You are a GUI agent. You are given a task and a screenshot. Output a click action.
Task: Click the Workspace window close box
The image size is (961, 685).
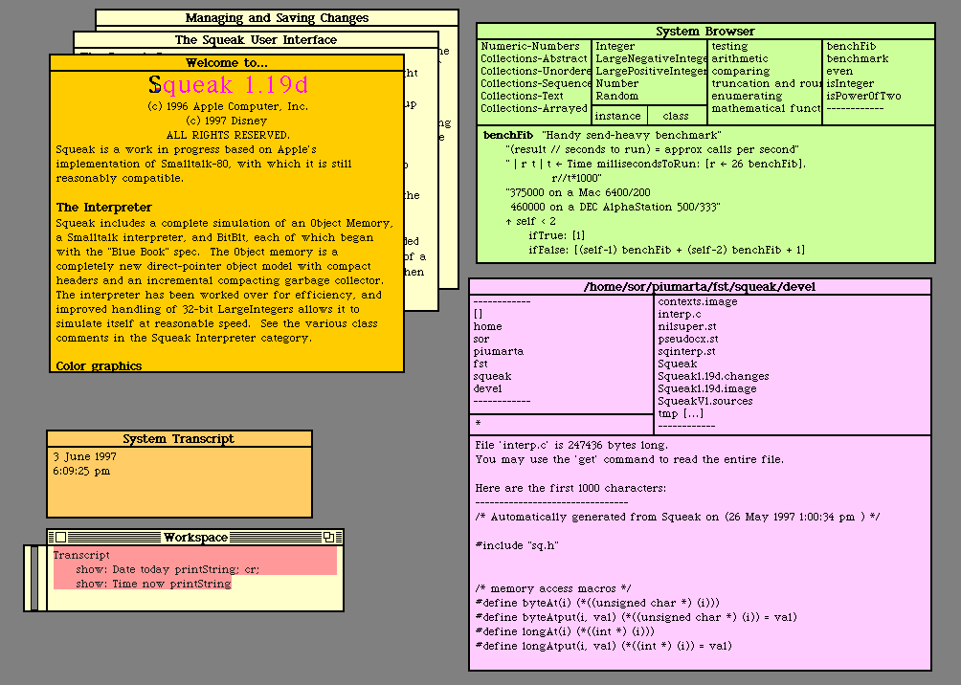[59, 538]
